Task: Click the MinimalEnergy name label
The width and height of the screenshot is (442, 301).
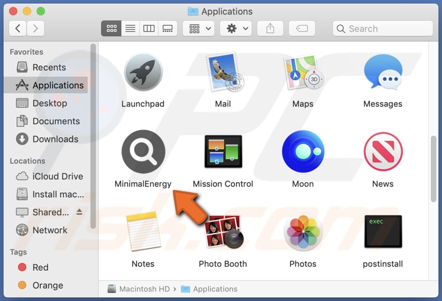Action: click(x=143, y=184)
